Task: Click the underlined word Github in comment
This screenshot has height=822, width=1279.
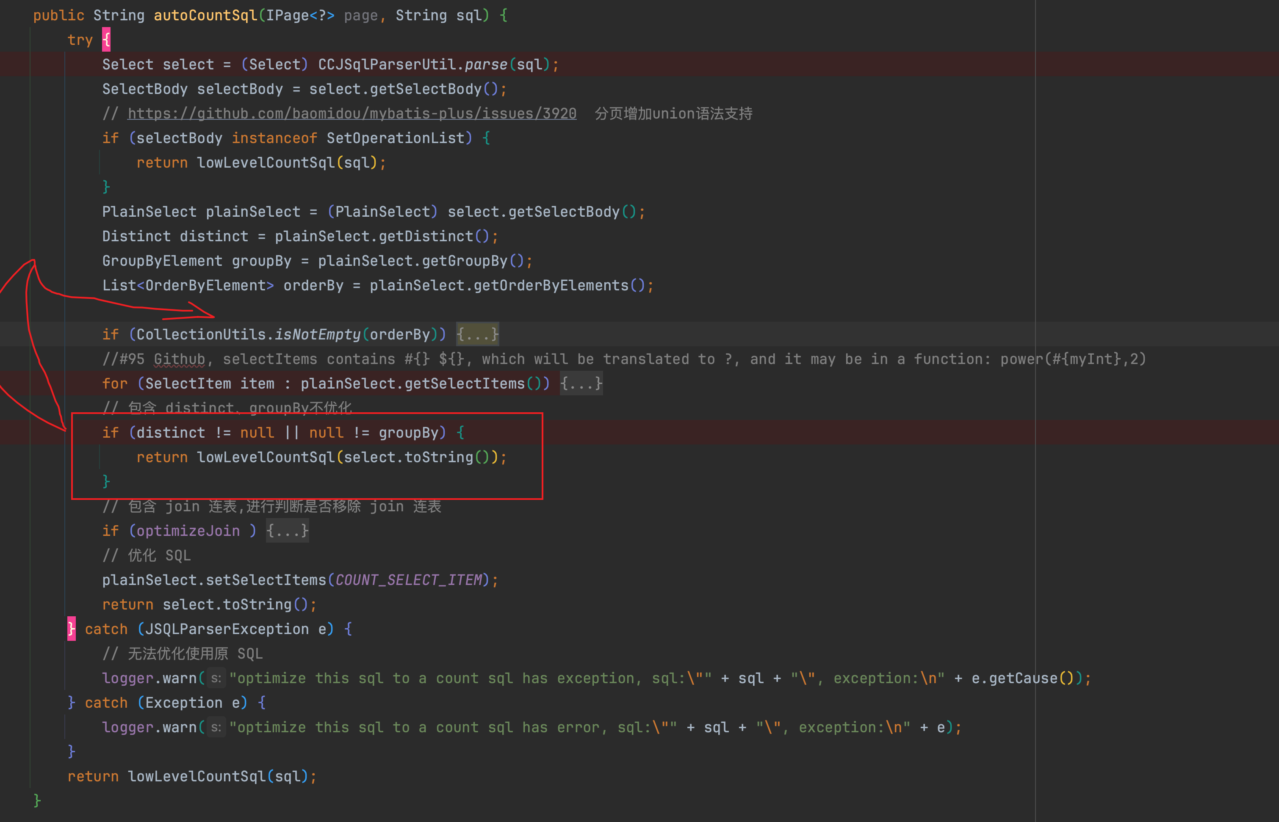Action: pyautogui.click(x=179, y=359)
